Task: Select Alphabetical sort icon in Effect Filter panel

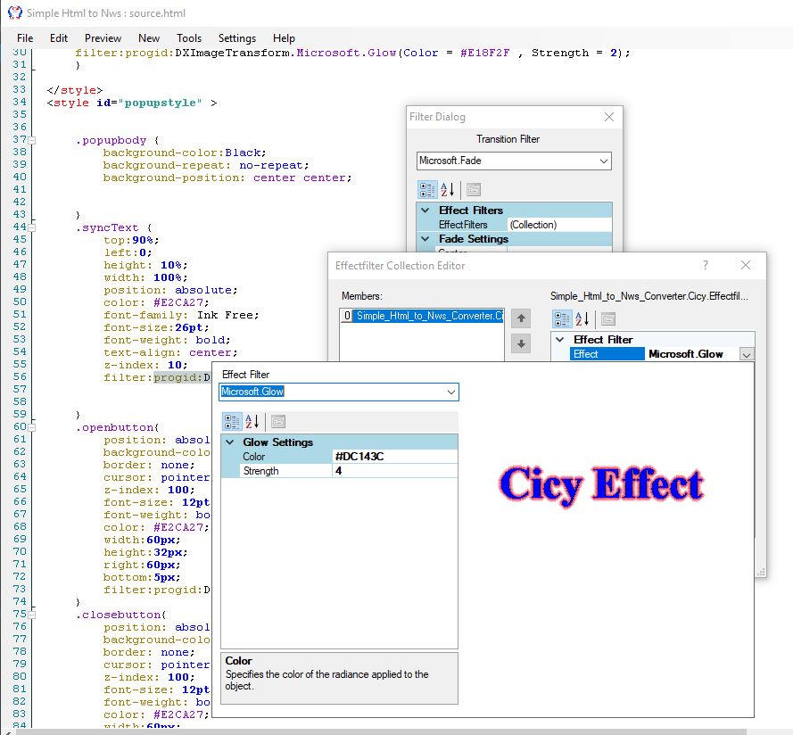Action: tap(252, 421)
